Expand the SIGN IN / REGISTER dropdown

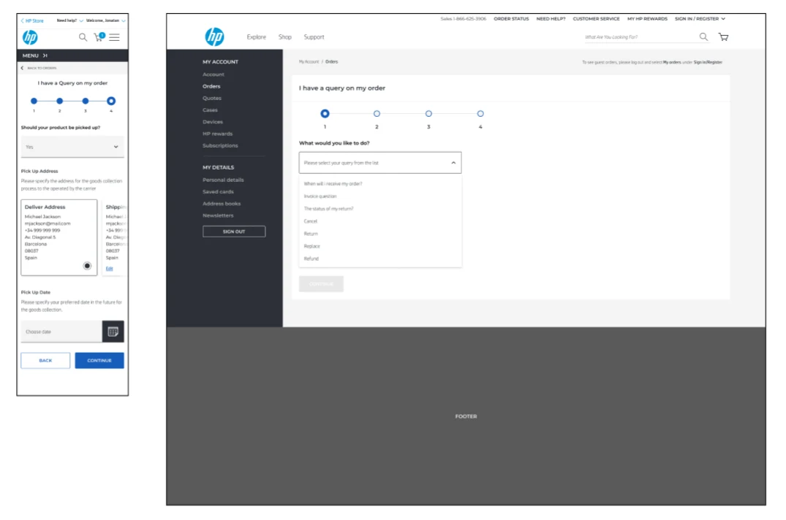[x=700, y=19]
